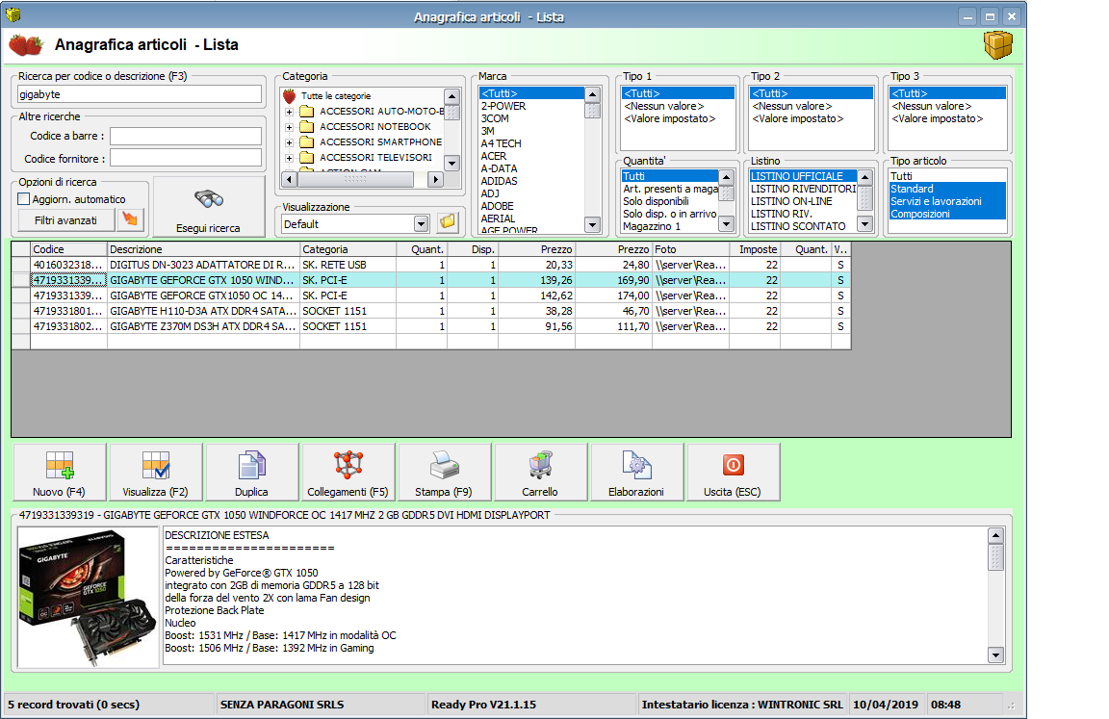Click the yellow package icon in the header

998,44
